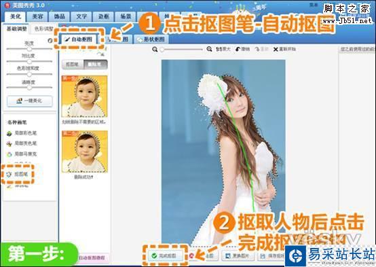Click the zoom in magnifier icon
Viewport: 376px width, 267px height.
[209, 49]
